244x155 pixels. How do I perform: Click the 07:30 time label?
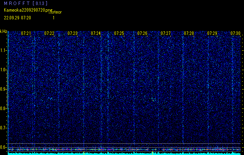point(235,33)
